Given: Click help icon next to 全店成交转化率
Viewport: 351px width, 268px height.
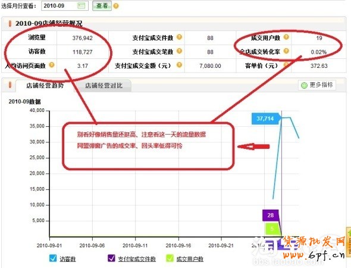Looking at the screenshot, I should click(x=286, y=51).
